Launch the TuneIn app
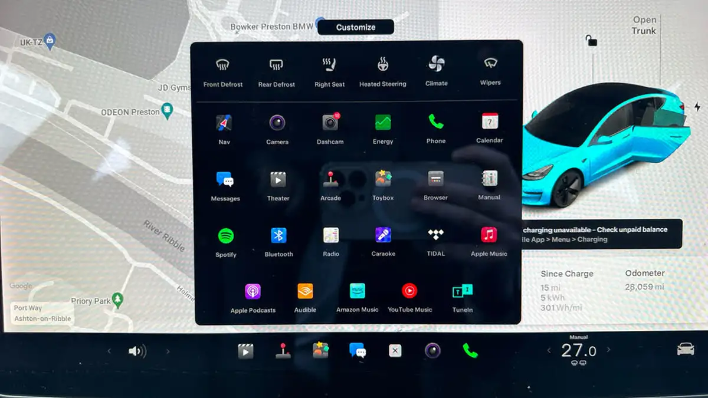Screen dimensions: 708x398 [x=463, y=298]
